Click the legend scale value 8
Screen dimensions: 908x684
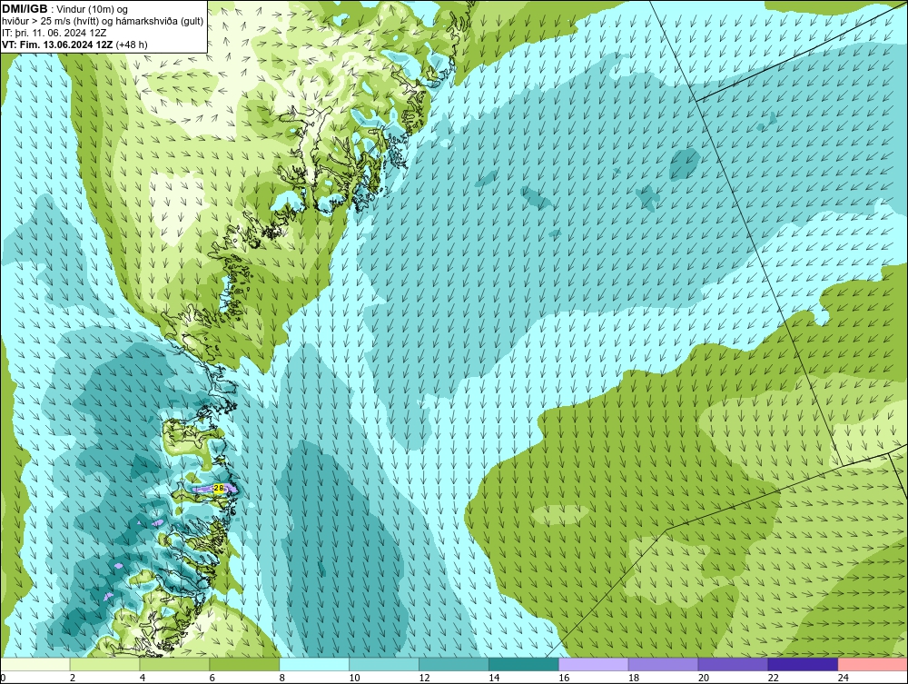point(282,678)
